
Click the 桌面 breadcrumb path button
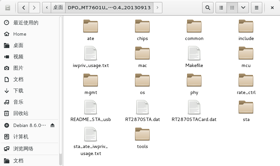[58, 8]
